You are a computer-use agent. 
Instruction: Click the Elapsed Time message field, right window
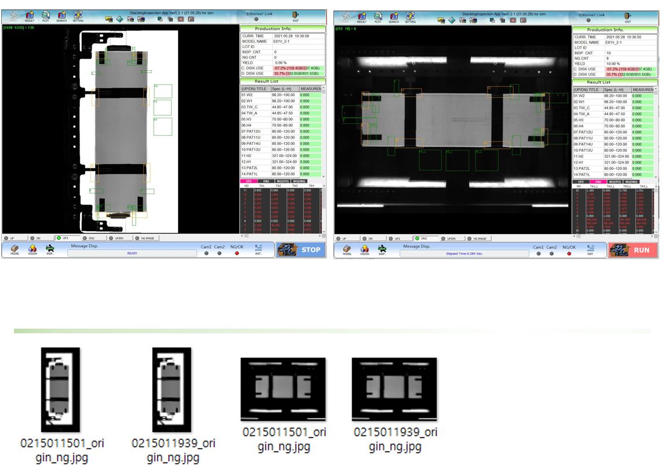[x=464, y=253]
